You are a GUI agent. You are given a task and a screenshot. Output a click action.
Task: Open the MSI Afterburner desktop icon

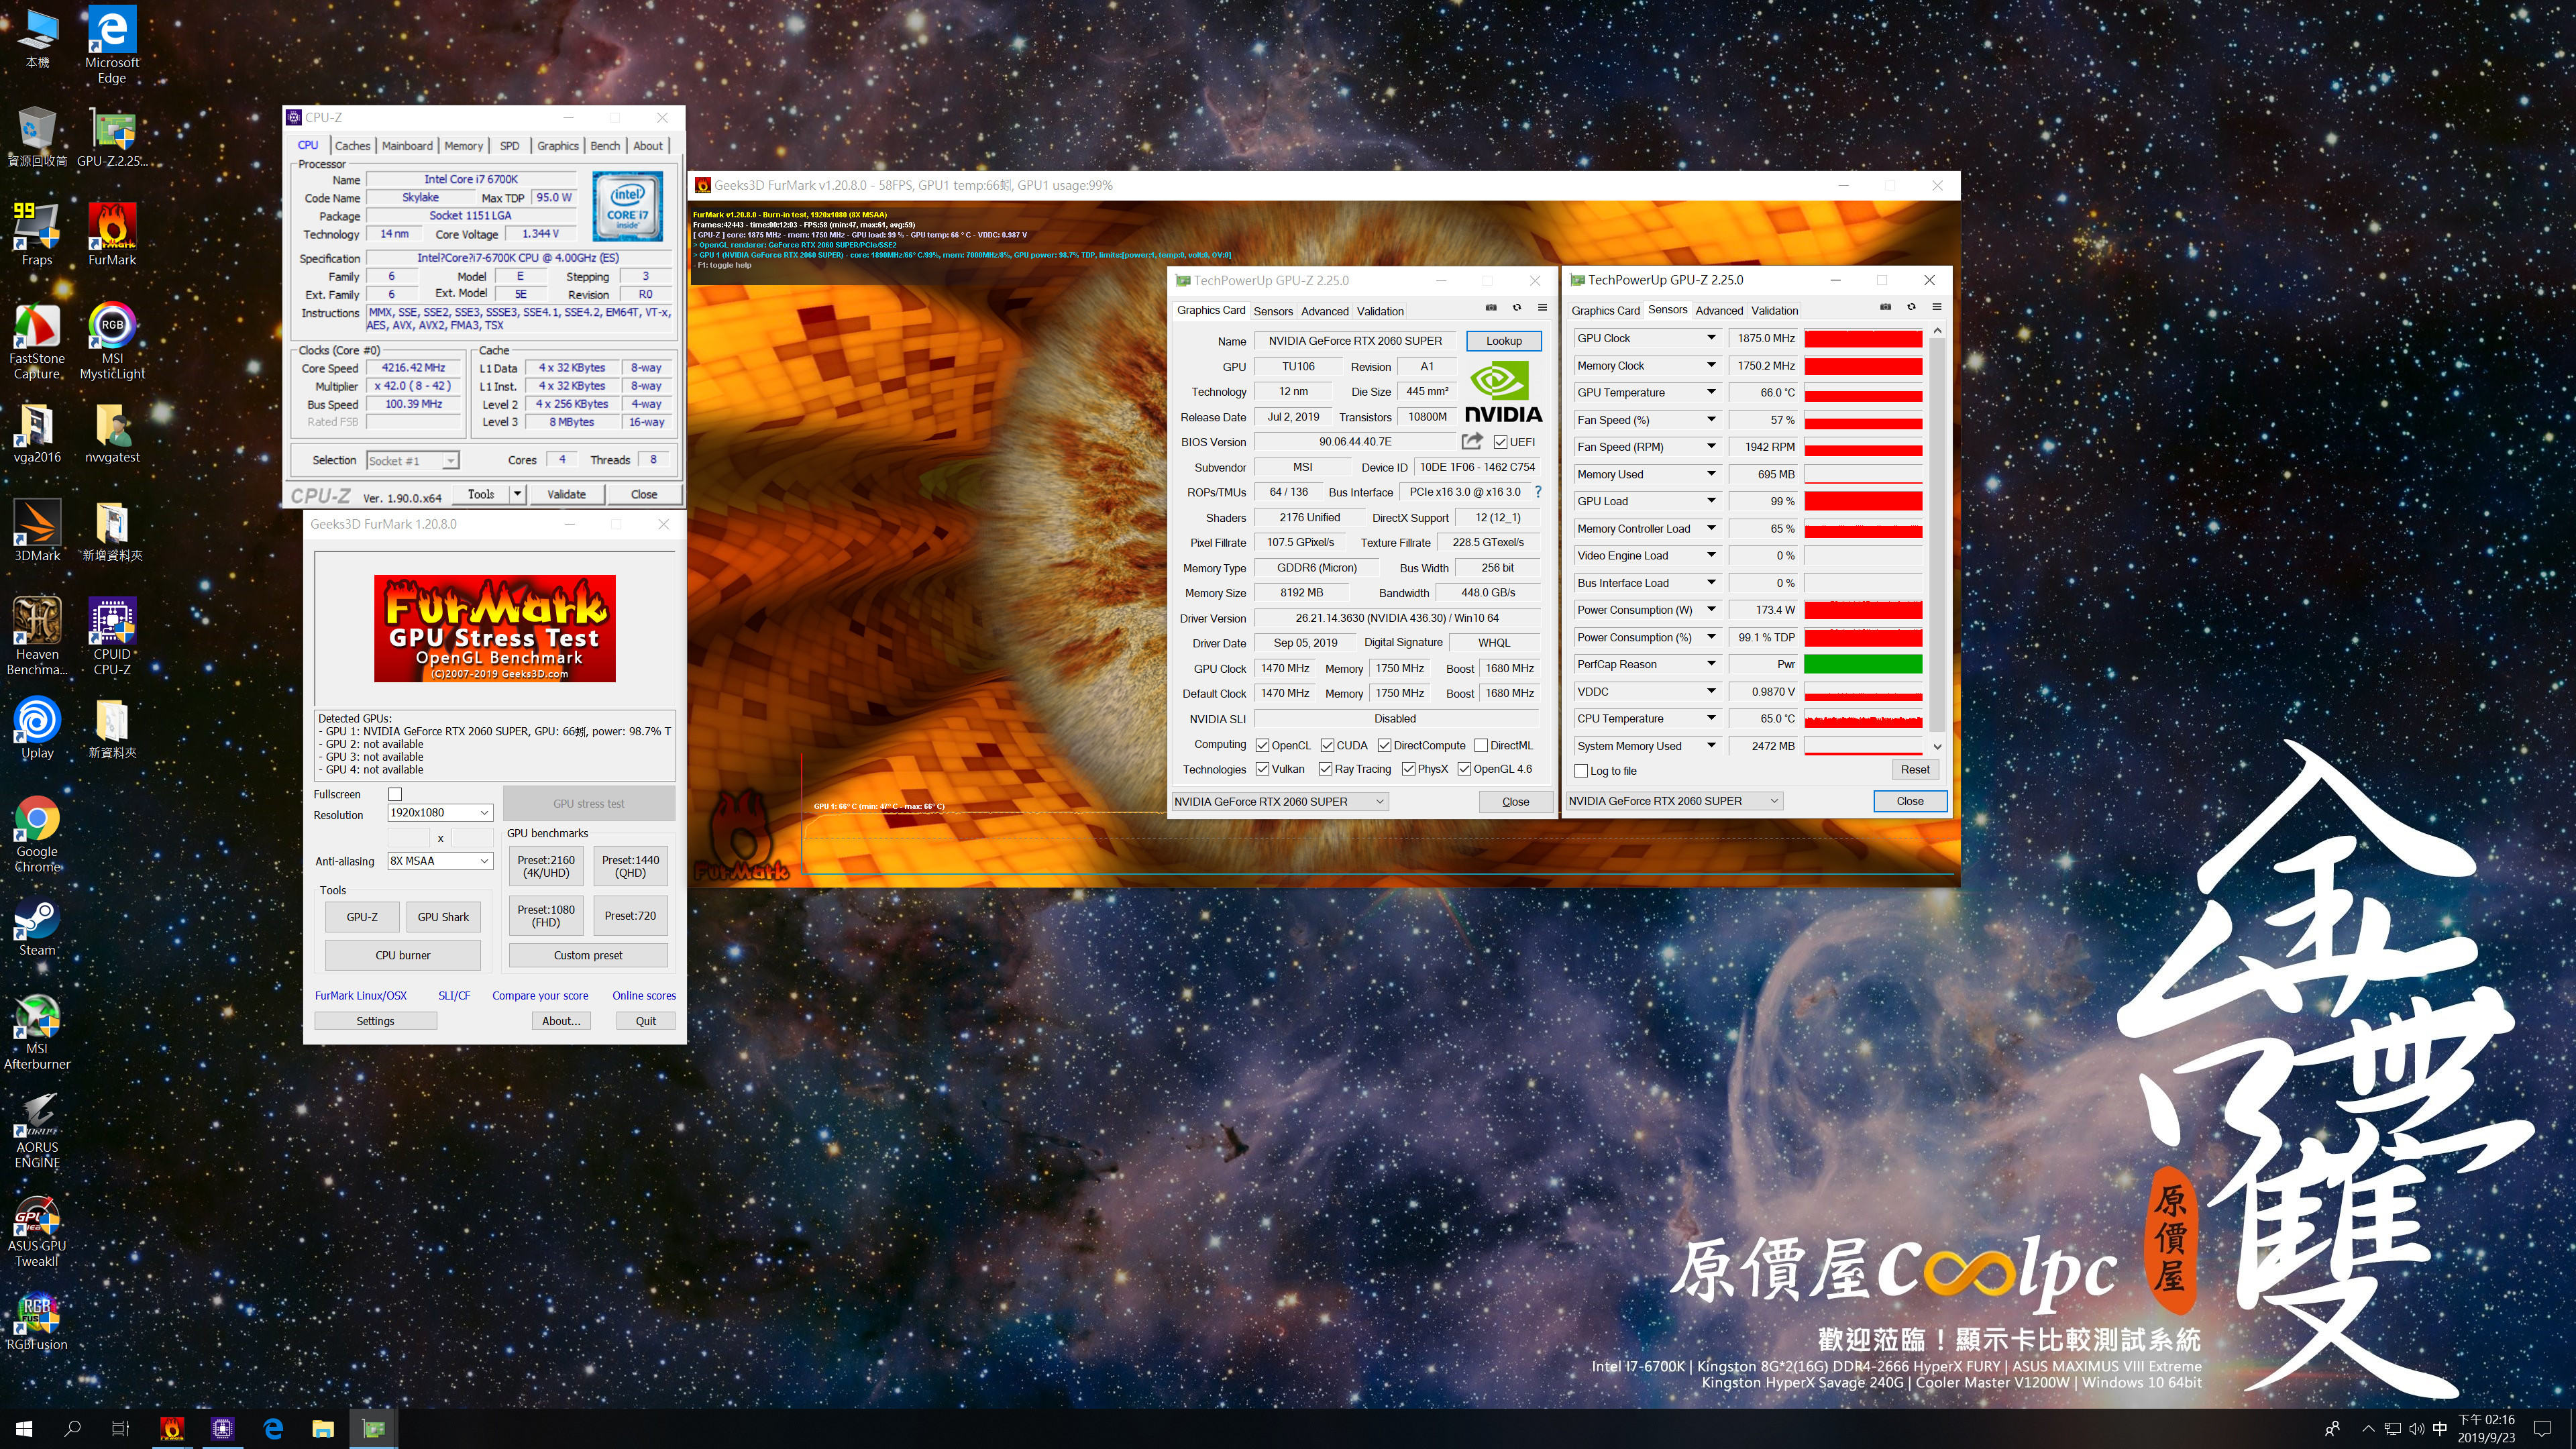pyautogui.click(x=37, y=1032)
